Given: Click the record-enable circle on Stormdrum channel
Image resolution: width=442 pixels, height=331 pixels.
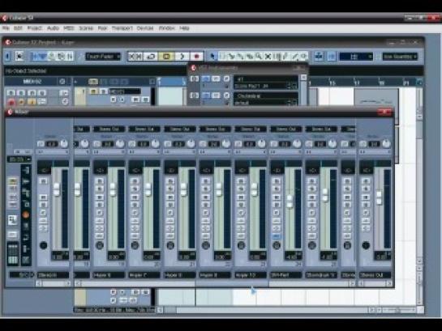Looking at the screenshot, I should tap(311, 245).
